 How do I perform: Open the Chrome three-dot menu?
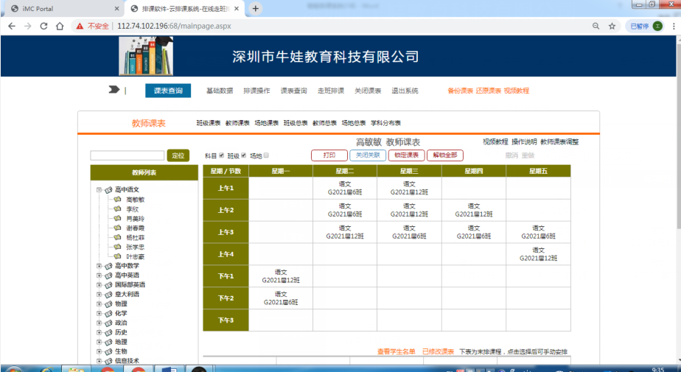tap(673, 26)
